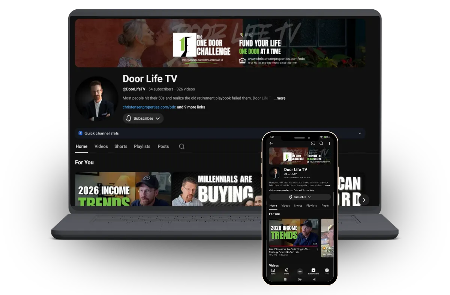Expand the laptop's description with ...more

pos(279,98)
